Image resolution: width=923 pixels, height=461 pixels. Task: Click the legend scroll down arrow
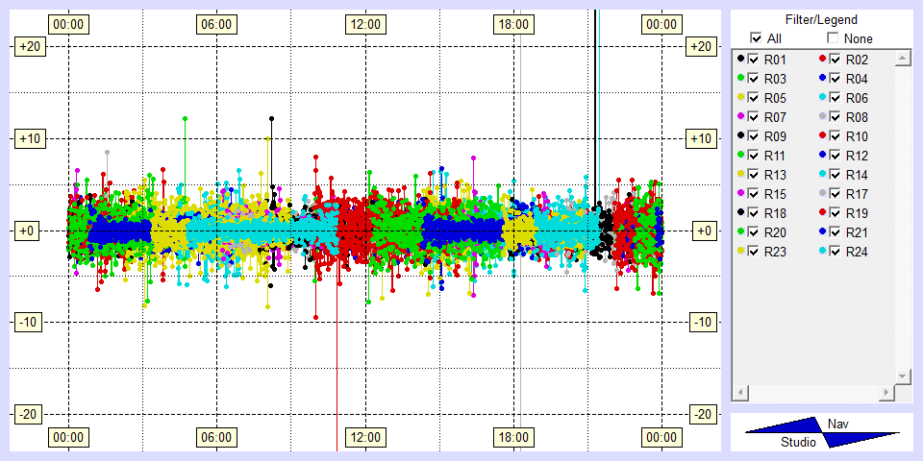[902, 376]
